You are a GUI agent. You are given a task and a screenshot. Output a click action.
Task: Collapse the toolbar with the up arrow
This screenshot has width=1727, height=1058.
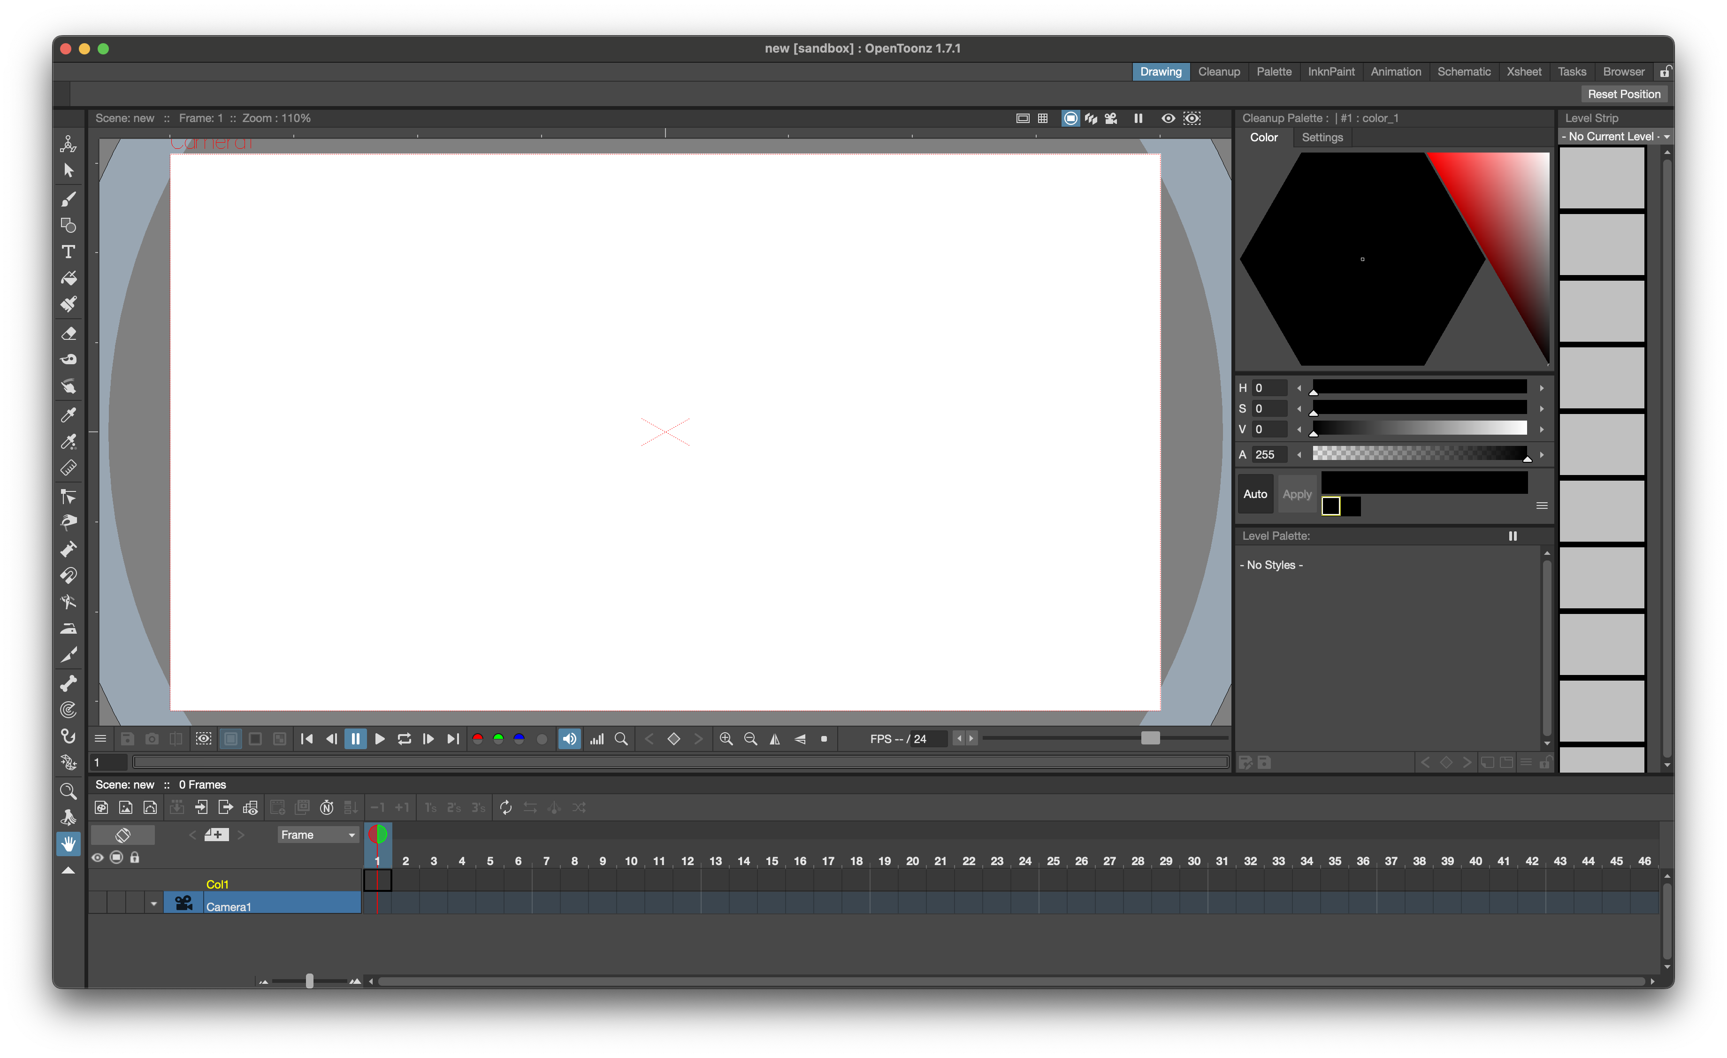[x=68, y=871]
